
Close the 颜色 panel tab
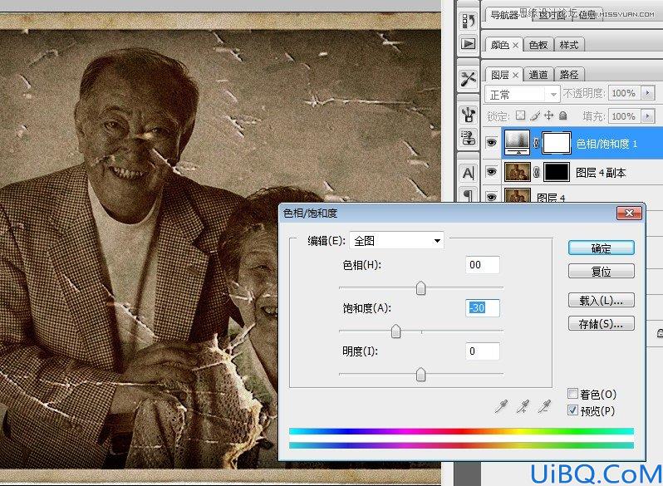(x=515, y=45)
